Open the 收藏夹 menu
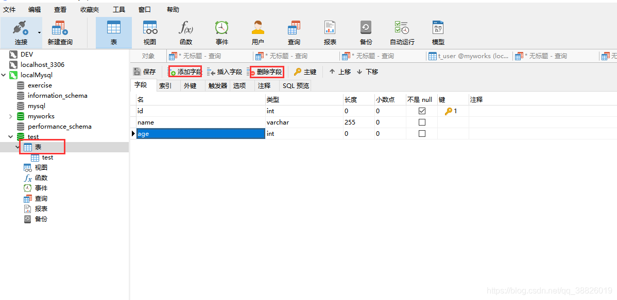Image resolution: width=617 pixels, height=300 pixels. (x=90, y=9)
